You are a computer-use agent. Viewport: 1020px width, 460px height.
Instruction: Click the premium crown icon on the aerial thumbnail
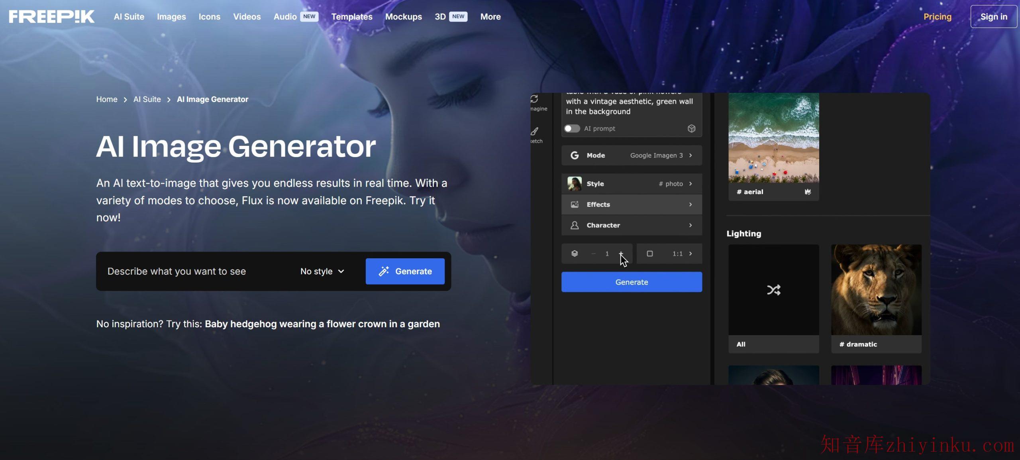click(807, 192)
